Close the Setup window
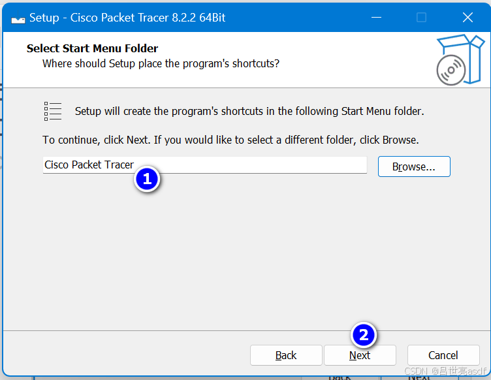Image resolution: width=491 pixels, height=380 pixels. [467, 18]
